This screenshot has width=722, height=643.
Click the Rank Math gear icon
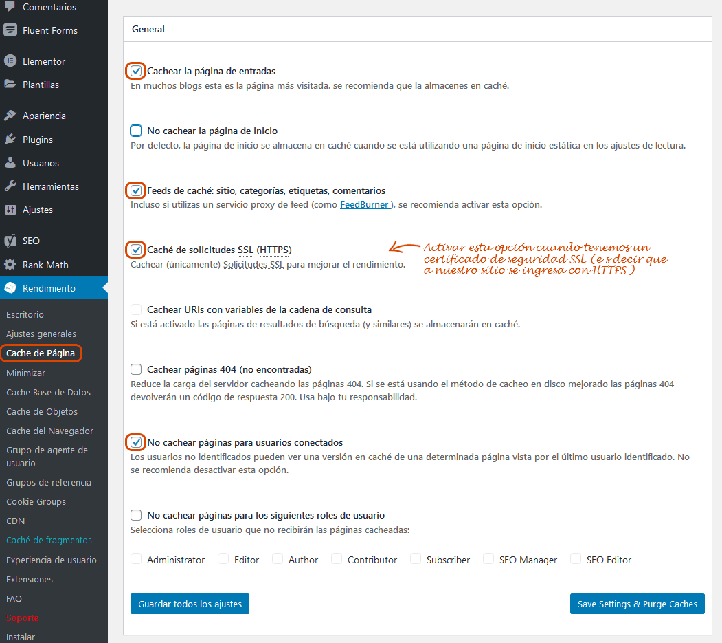coord(10,265)
